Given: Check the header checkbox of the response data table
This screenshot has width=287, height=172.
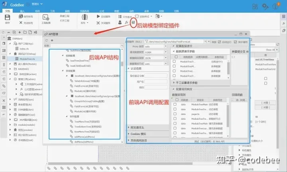Looking at the screenshot, I should [x=177, y=100].
